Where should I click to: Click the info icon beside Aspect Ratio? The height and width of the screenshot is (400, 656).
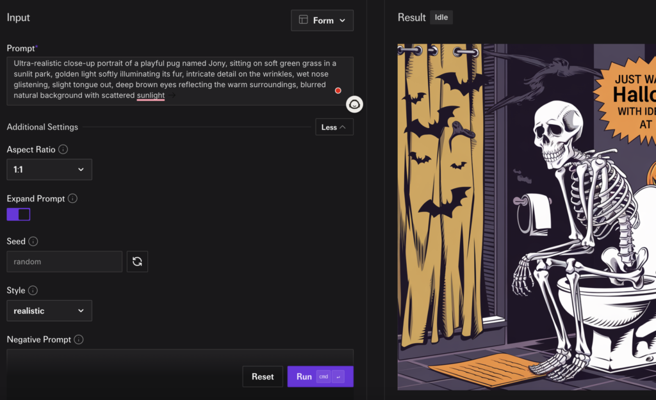(63, 149)
